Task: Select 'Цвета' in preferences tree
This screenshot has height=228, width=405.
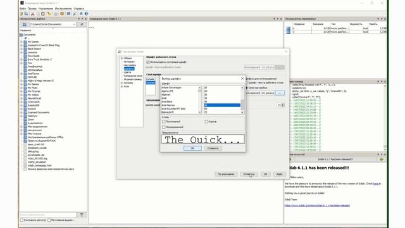Action: (128, 72)
